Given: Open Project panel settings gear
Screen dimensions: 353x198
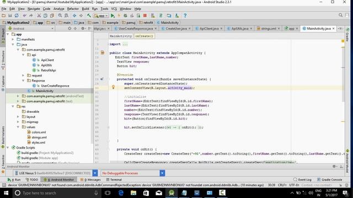Looking at the screenshot, I should click(x=83, y=29).
